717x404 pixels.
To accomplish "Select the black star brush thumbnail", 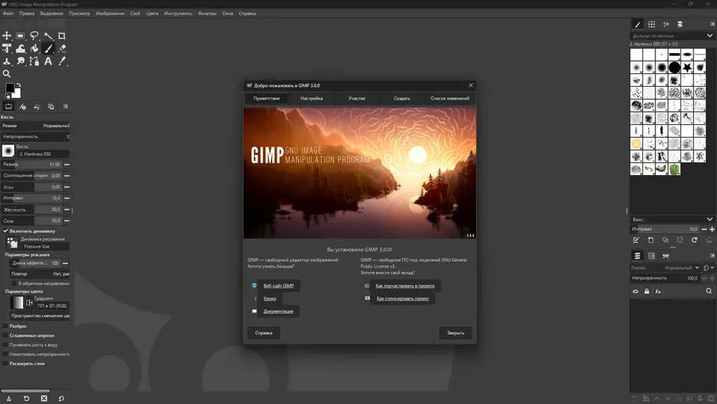I will 688,67.
